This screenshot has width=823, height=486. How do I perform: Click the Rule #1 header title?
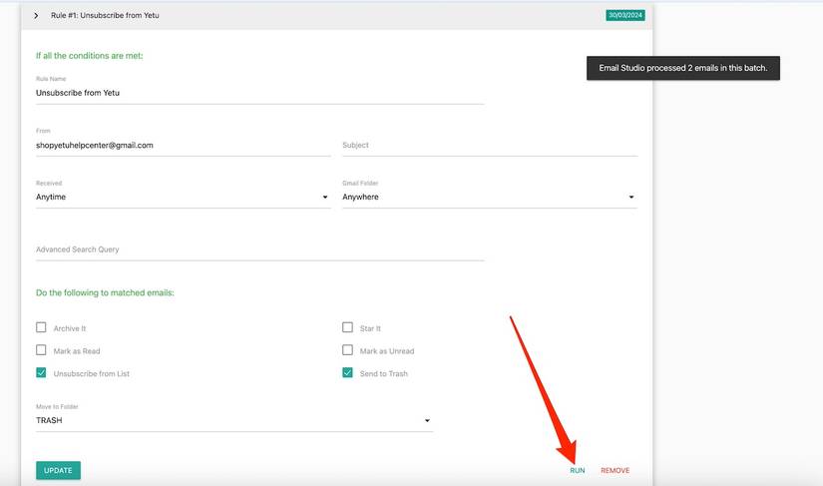pyautogui.click(x=105, y=16)
